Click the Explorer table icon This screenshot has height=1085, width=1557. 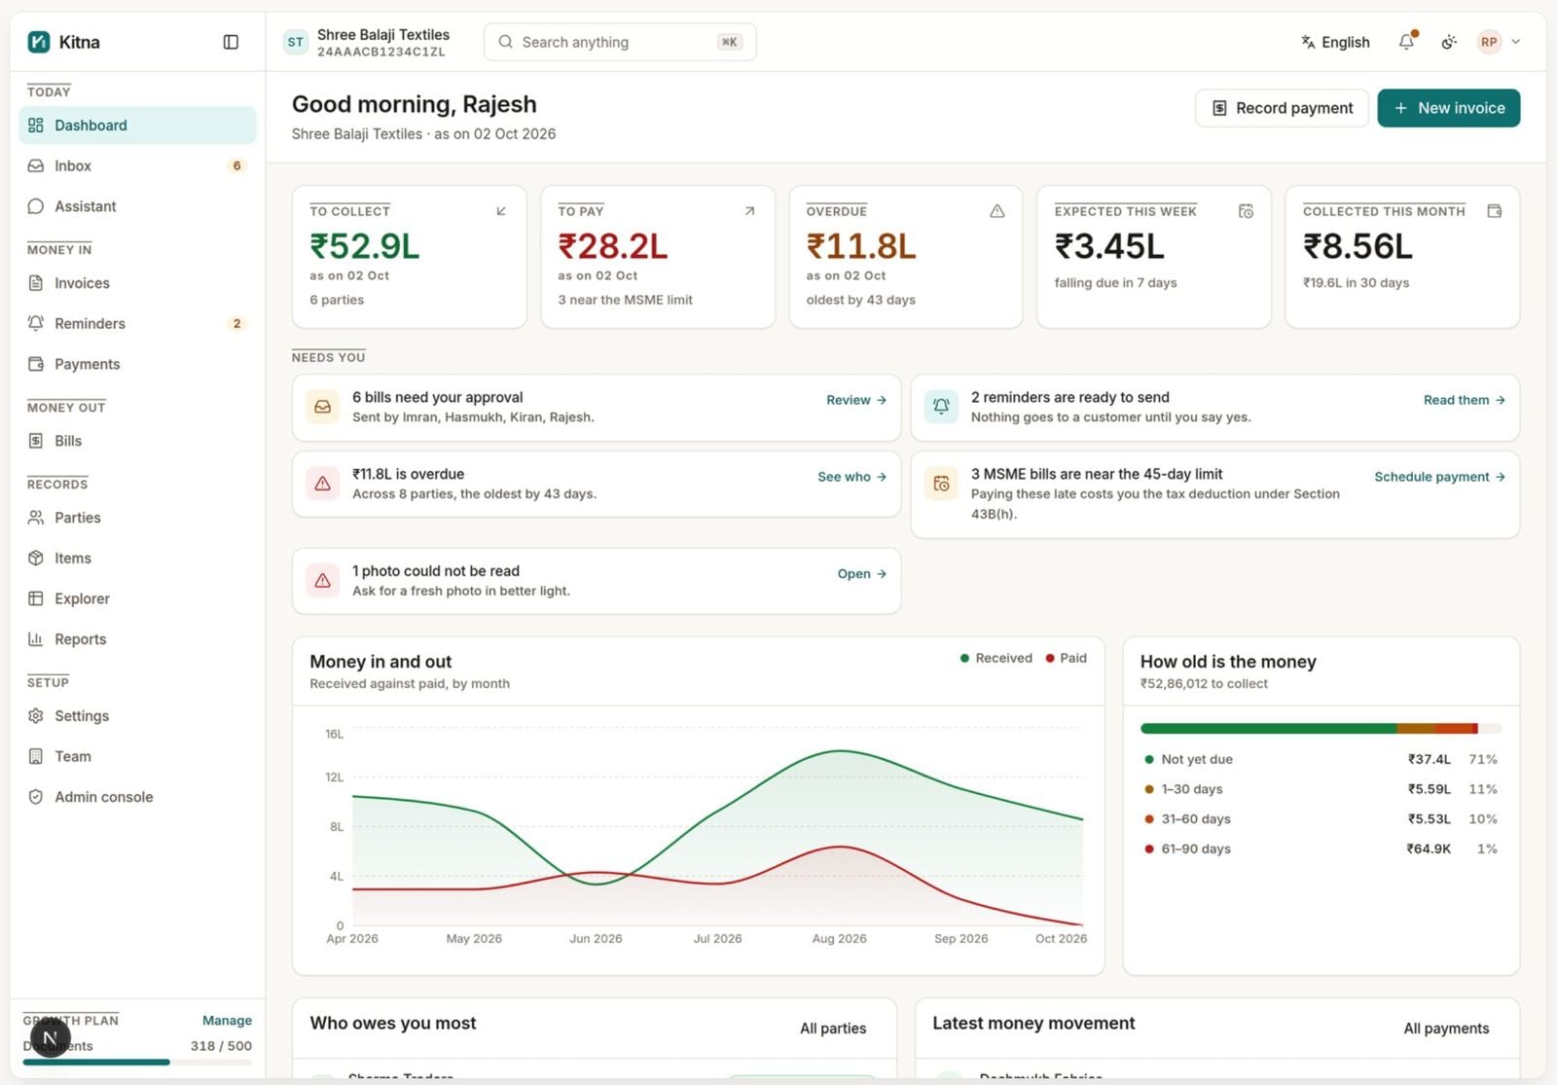[36, 598]
